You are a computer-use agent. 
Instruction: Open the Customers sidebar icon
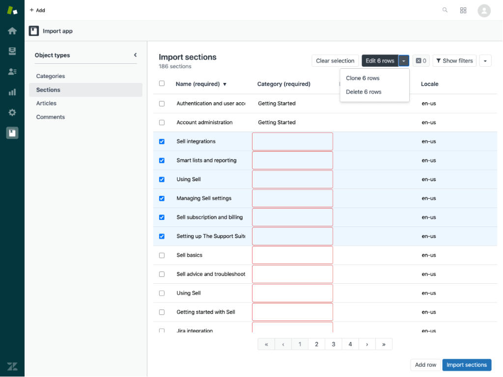[x=12, y=71]
